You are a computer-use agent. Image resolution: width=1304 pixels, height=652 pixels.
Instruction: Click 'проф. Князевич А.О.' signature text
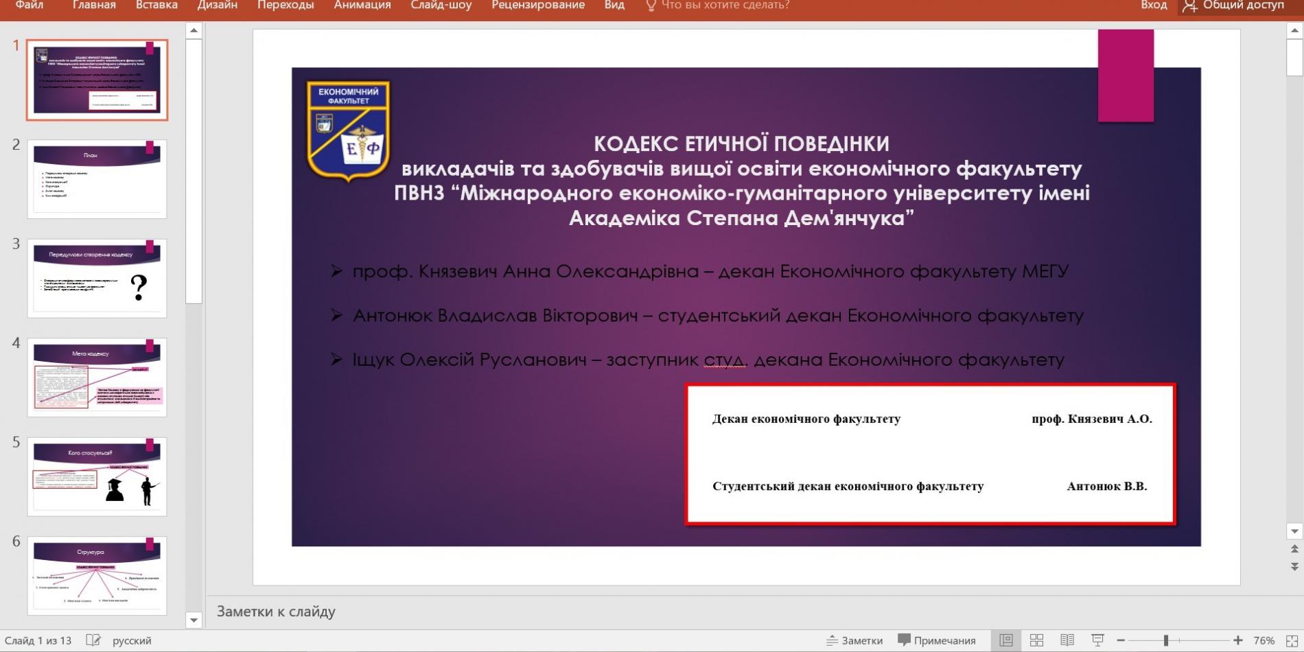tap(1092, 419)
